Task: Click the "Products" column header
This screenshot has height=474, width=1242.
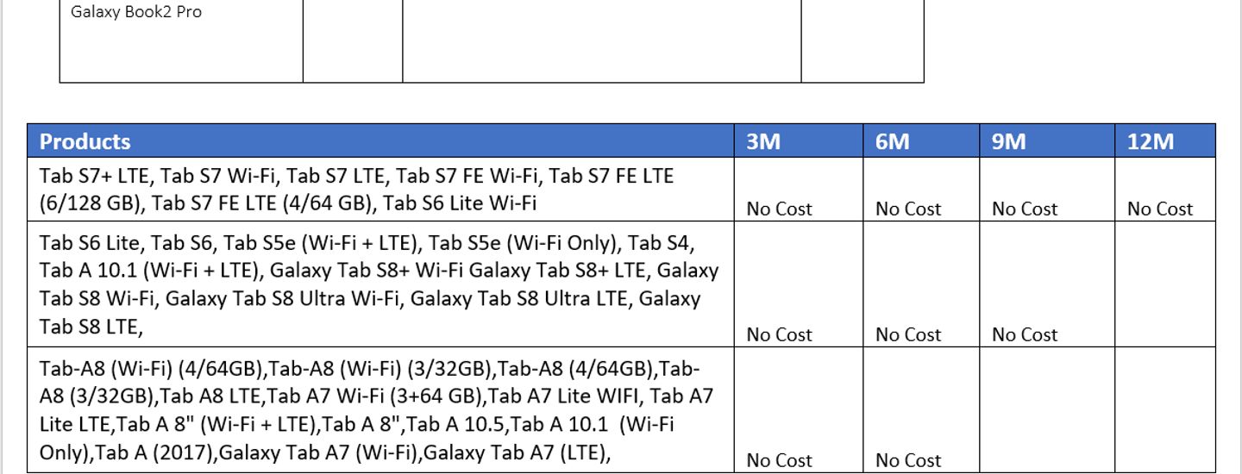Action: [85, 141]
